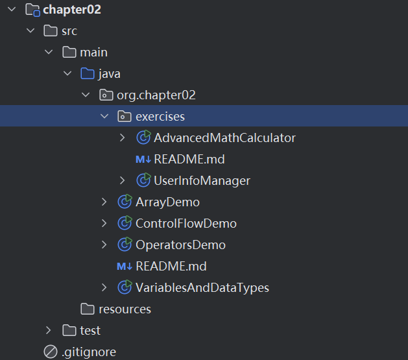This screenshot has width=408, height=360.
Task: Click the main folder icon
Action: [x=69, y=52]
